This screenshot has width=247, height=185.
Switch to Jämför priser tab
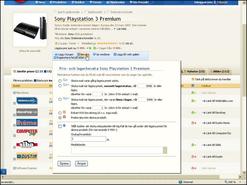(32, 72)
